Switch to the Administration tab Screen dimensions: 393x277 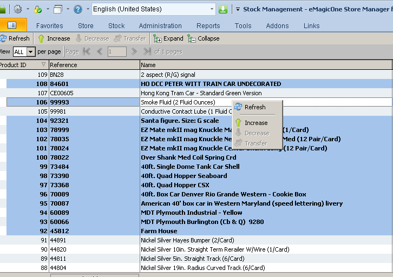click(x=160, y=26)
